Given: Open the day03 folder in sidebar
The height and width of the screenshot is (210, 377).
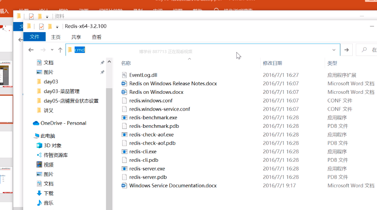Looking at the screenshot, I should (x=50, y=81).
